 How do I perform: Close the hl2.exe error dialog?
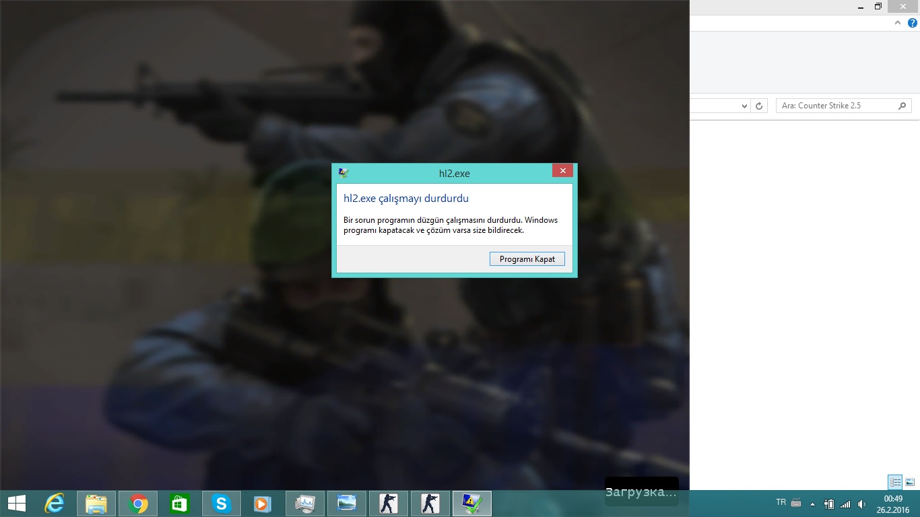tap(562, 171)
